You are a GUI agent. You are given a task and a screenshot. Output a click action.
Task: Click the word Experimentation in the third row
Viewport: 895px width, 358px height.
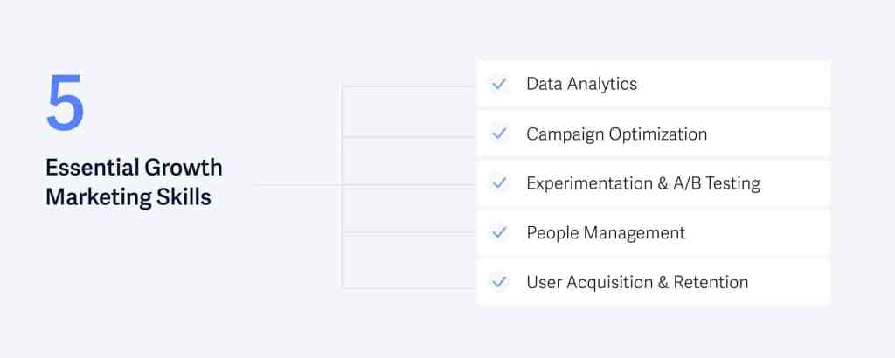click(582, 183)
